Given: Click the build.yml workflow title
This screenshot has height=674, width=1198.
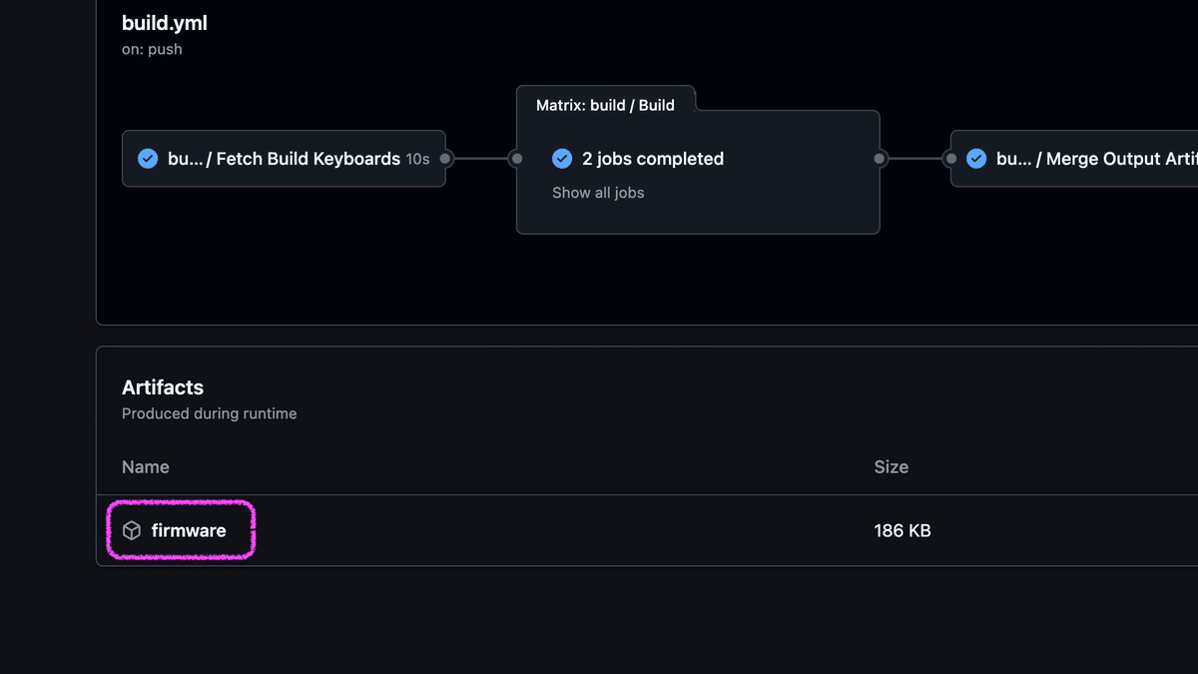Looking at the screenshot, I should tap(165, 23).
